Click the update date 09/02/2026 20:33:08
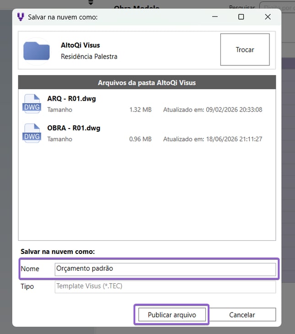Screen dimensions: 295x334 (x=234, y=110)
